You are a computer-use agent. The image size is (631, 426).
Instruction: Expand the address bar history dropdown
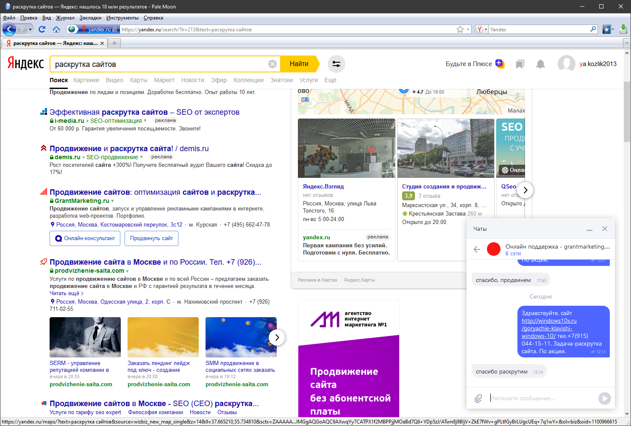point(468,30)
